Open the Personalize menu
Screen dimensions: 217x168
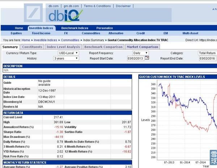click(x=105, y=28)
